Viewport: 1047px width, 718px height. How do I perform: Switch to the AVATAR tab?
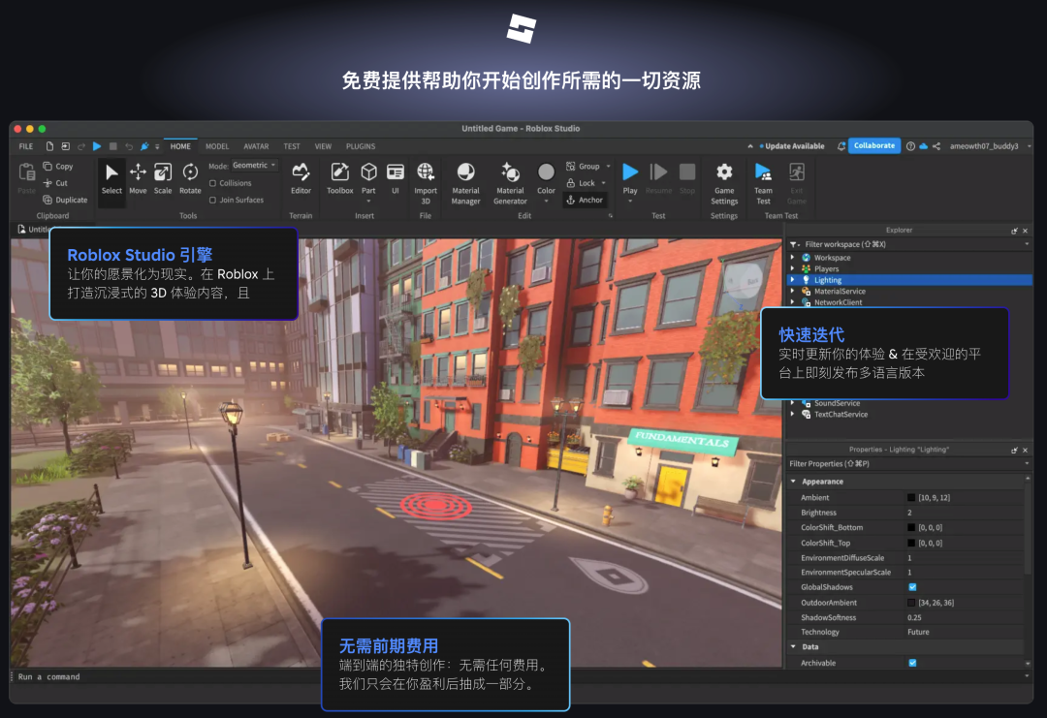pyautogui.click(x=256, y=146)
